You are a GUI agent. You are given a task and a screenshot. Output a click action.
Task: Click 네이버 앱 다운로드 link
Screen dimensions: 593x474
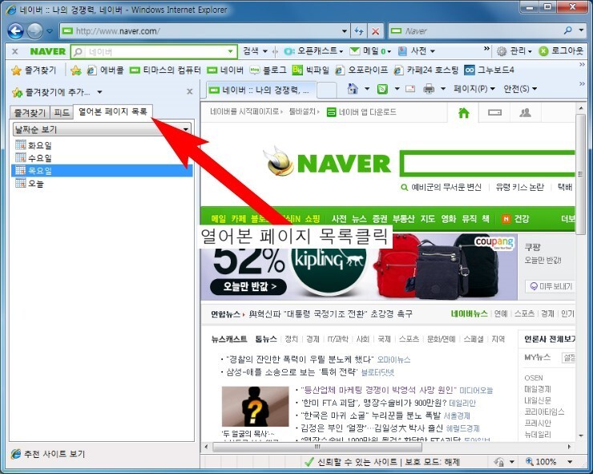(361, 111)
